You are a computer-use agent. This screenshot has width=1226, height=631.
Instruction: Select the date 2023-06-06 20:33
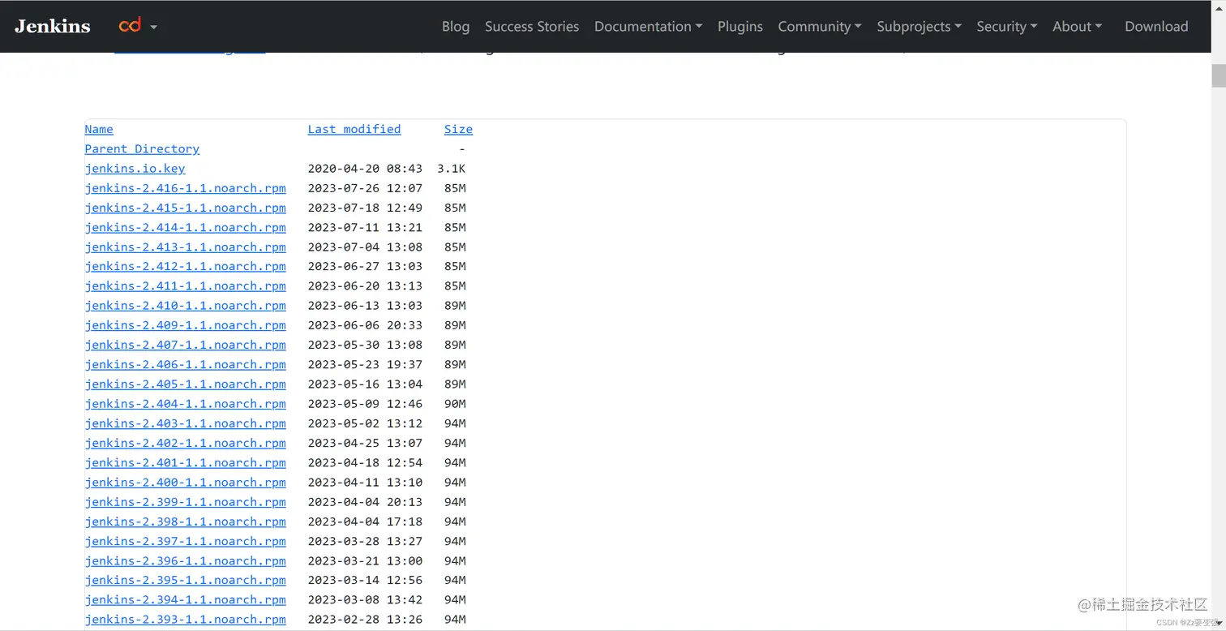[x=365, y=325]
